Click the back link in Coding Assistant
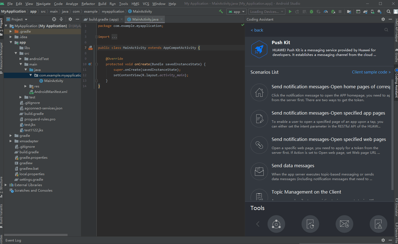Viewport: 398px width, 244px height. pos(257,30)
